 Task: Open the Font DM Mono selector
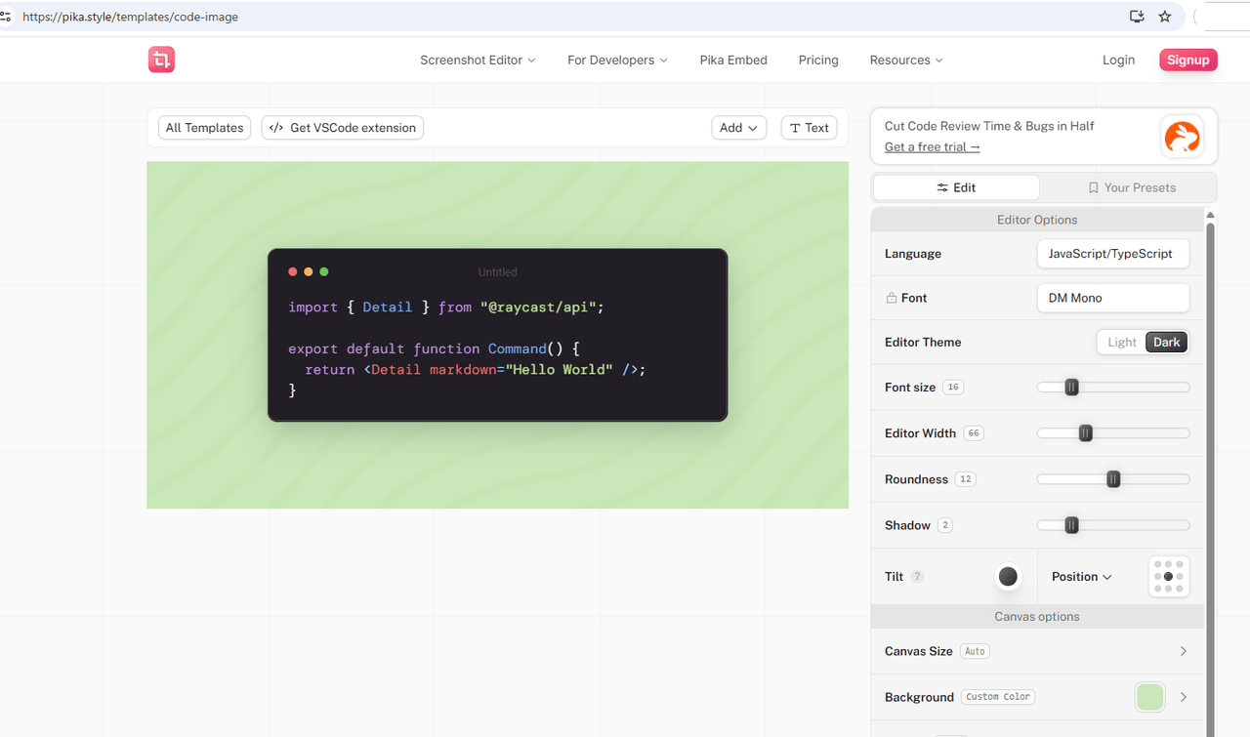[x=1113, y=298]
